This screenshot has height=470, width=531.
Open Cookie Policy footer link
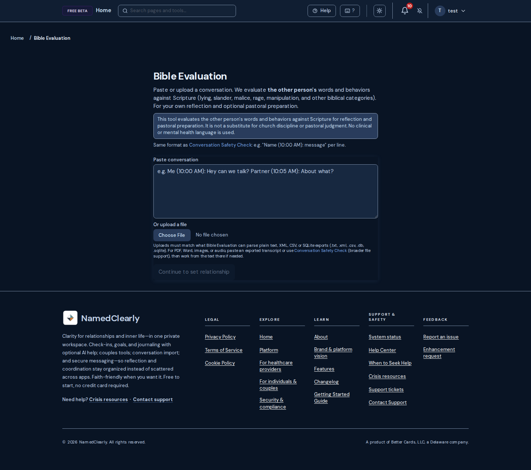220,363
